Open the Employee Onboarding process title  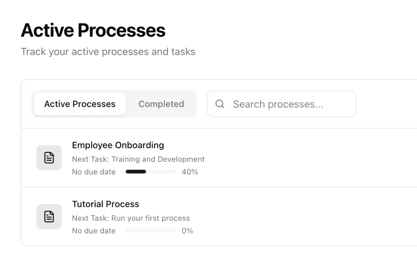118,145
